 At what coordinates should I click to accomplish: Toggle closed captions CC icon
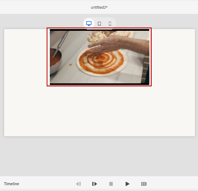[x=144, y=184]
